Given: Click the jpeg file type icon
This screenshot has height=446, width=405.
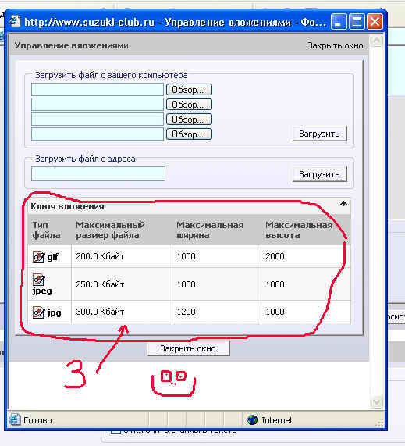Looking at the screenshot, I should (x=38, y=280).
